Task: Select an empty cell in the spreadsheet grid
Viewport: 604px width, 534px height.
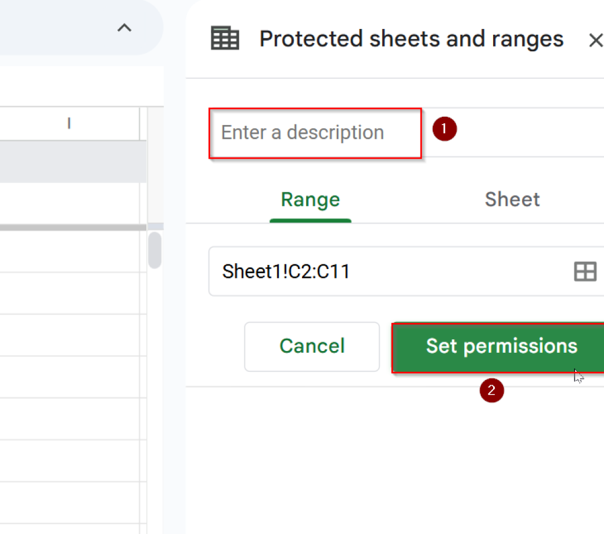Action: tap(71, 354)
